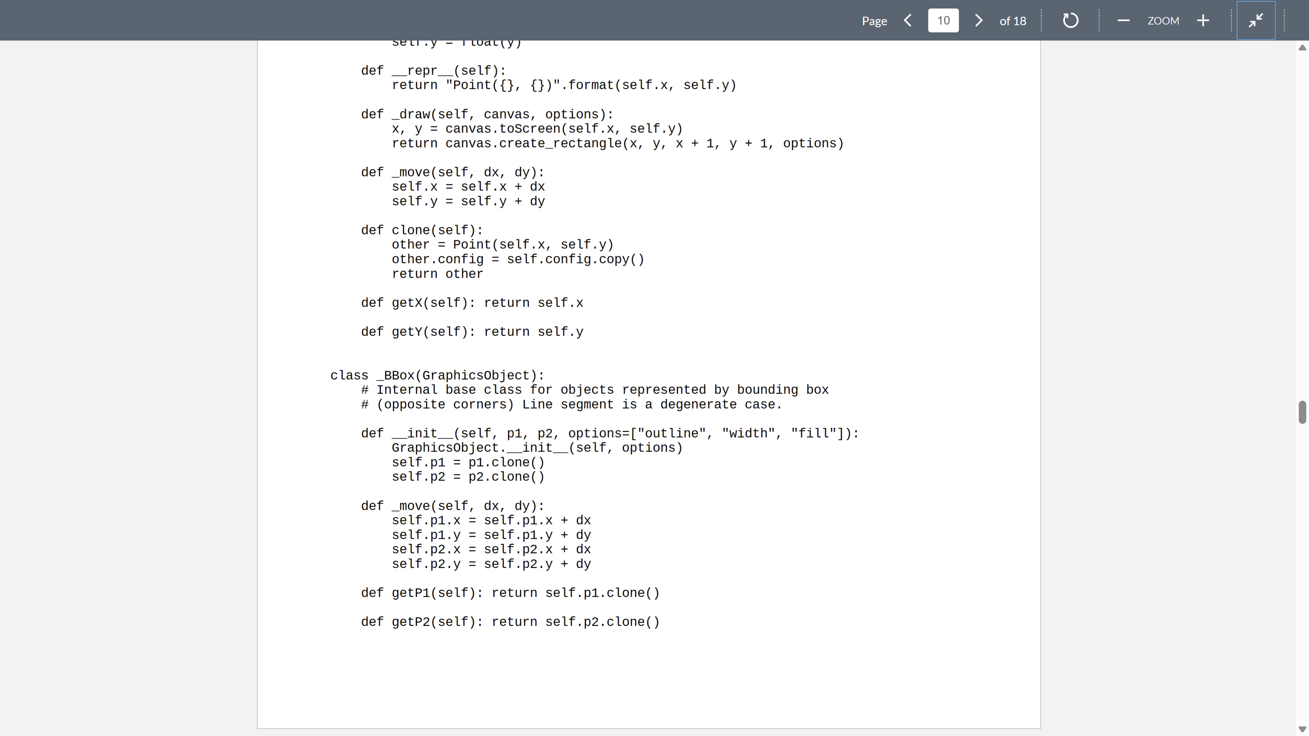Go to the previous page arrow
Screen dimensions: 1309x736
[908, 20]
